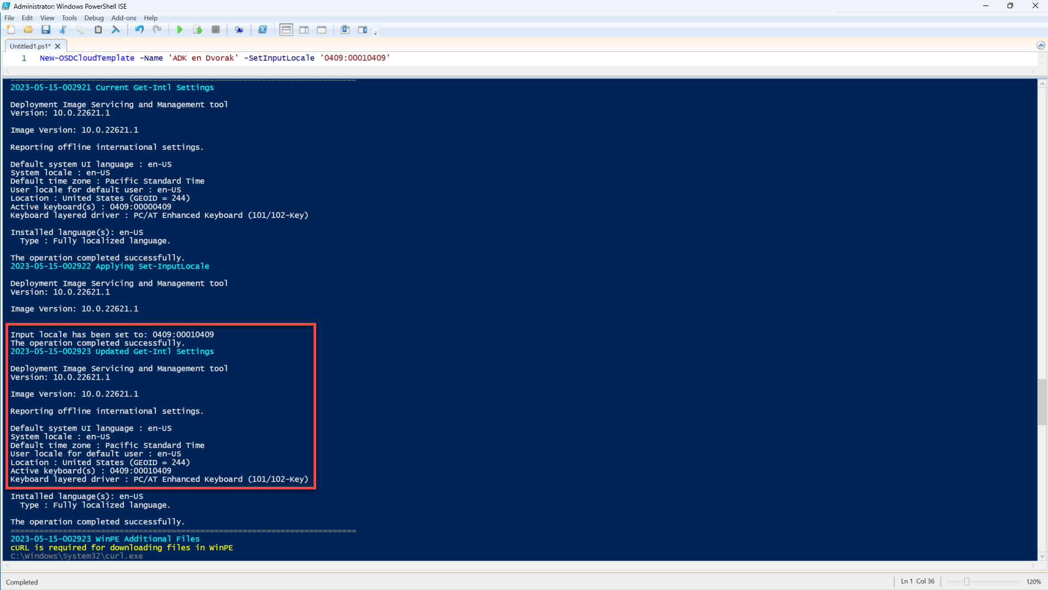Adjust the zoom slider in status bar
The image size is (1048, 590).
click(966, 582)
